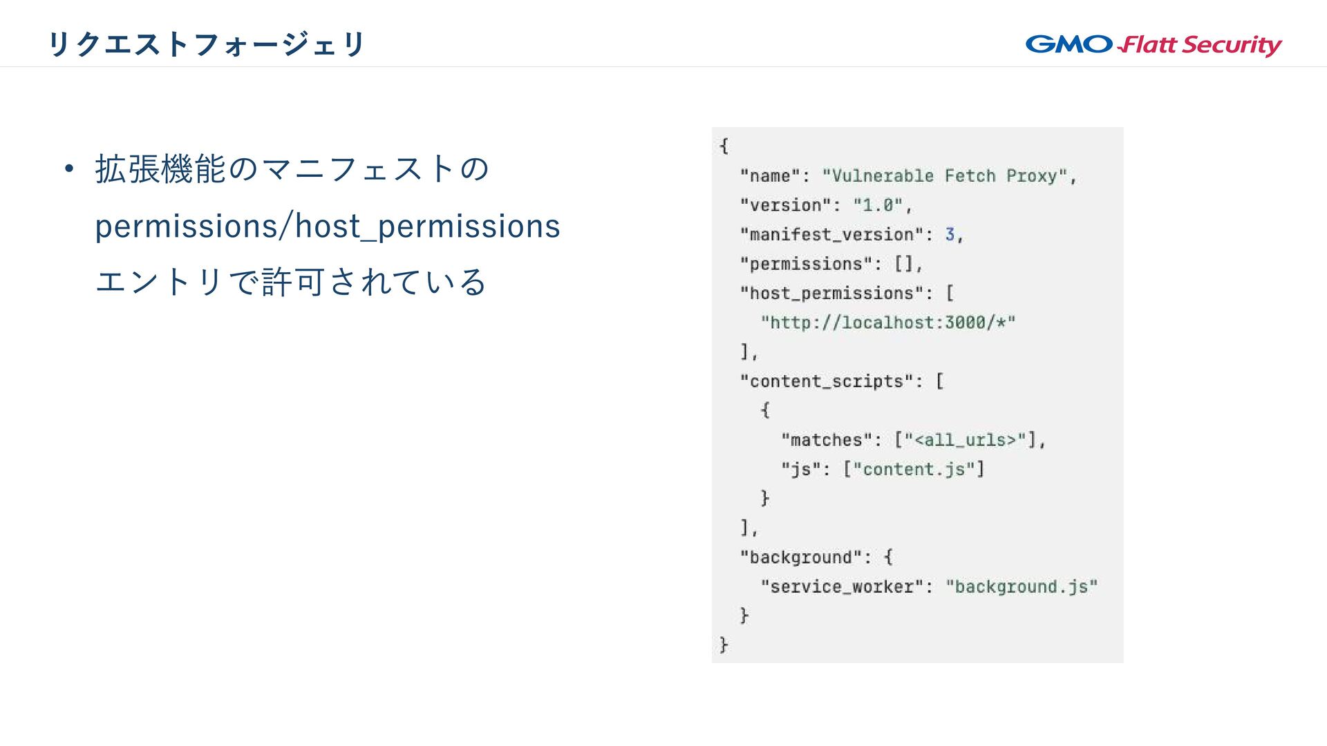Click the text エントリで許可されている
This screenshot has width=1327, height=746.
tap(291, 282)
